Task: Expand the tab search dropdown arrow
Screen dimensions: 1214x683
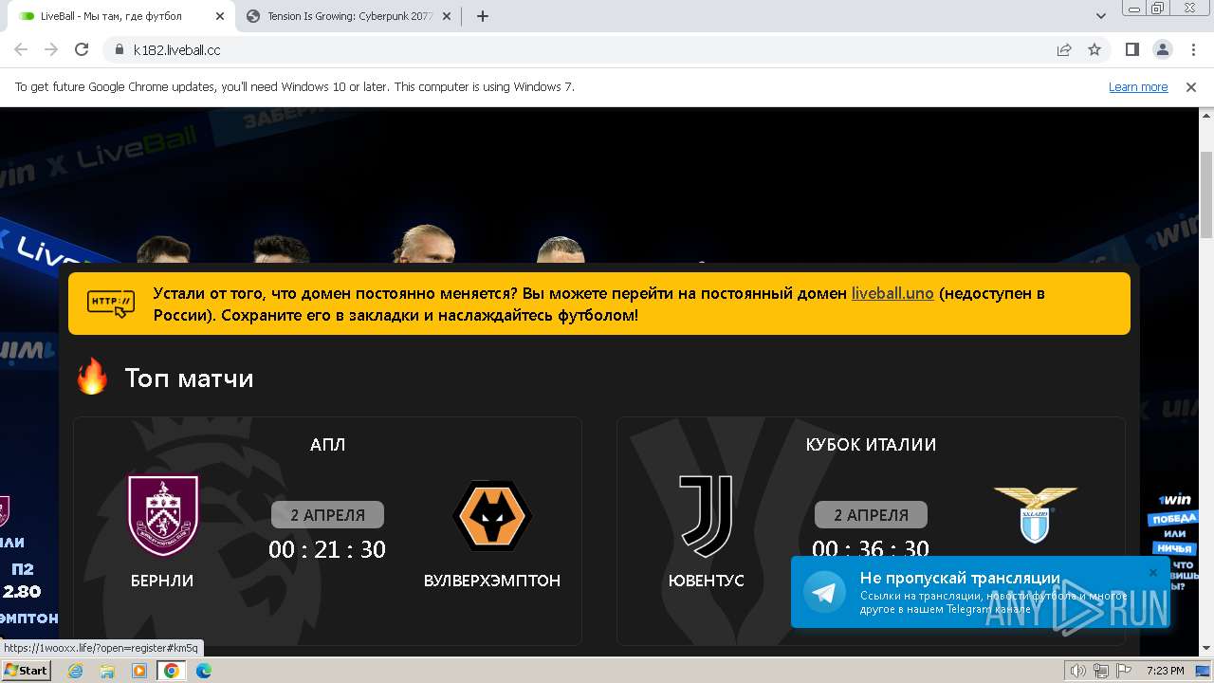Action: (1101, 16)
